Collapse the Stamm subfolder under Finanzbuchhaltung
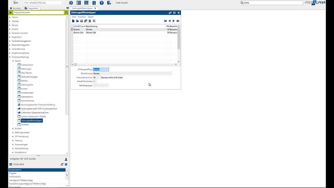Viewport: 334px width, 188px height. [x=13, y=61]
